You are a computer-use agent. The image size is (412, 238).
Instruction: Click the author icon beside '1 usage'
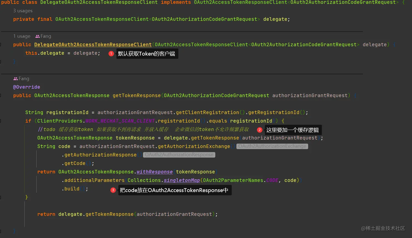[x=38, y=36]
